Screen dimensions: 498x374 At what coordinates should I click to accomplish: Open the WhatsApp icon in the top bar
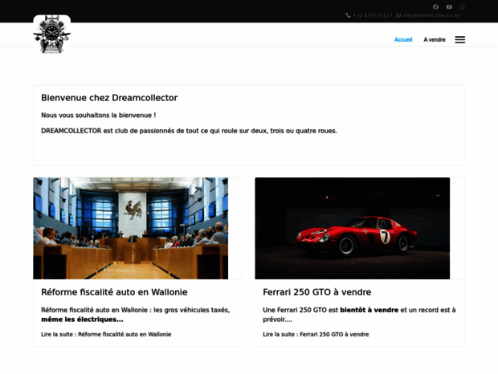(463, 7)
